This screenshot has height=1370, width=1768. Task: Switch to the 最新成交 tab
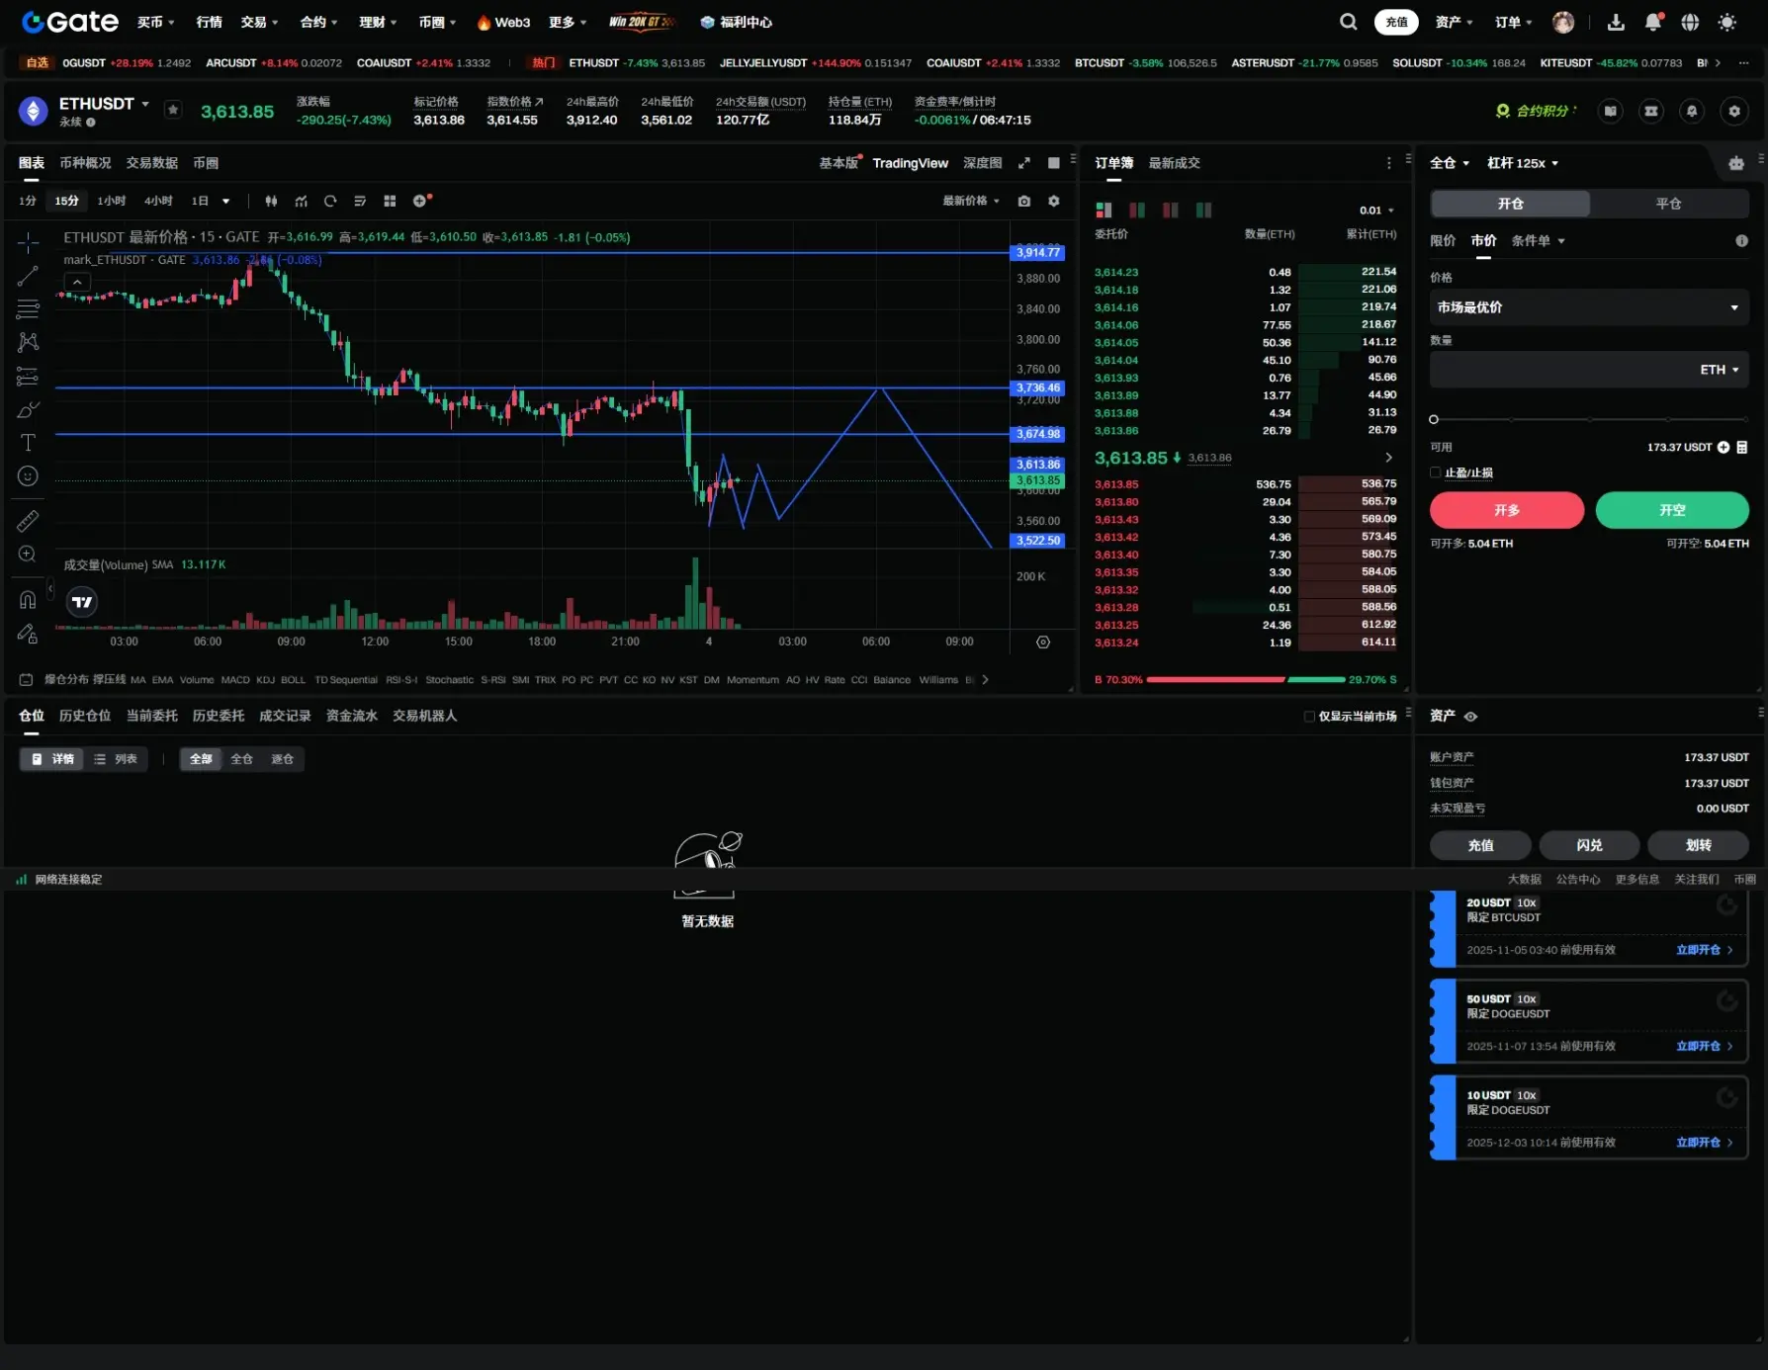(1174, 163)
